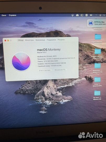The height and width of the screenshot is (142, 106).
Task: Click the 'Серийный номер' row
Action: coord(50,66)
